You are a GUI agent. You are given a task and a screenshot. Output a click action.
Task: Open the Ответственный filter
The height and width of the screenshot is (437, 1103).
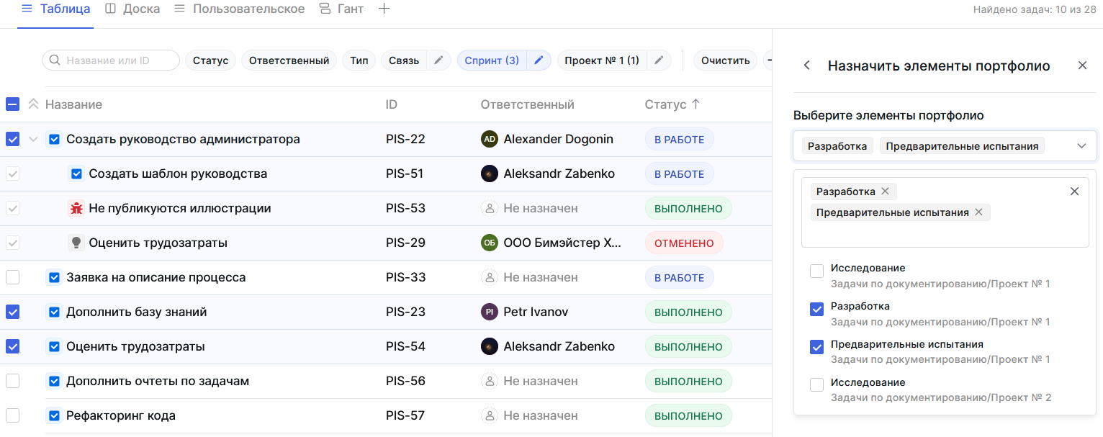pos(289,60)
